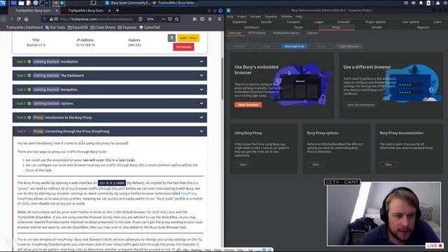Open the Firefox hamburger menu
The height and width of the screenshot is (252, 448).
(219, 19)
